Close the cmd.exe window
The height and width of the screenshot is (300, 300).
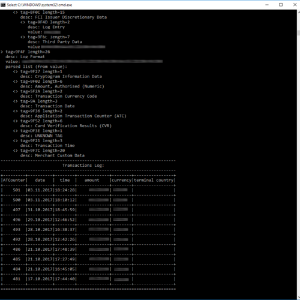coord(295,5)
